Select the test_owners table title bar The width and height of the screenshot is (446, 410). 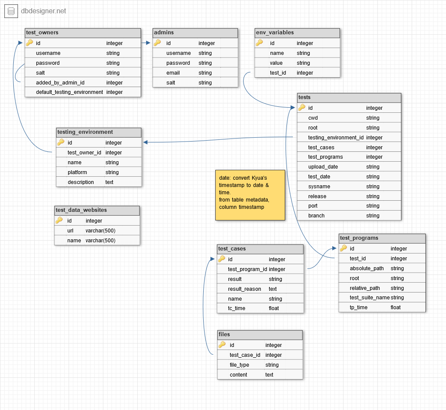[x=83, y=33]
